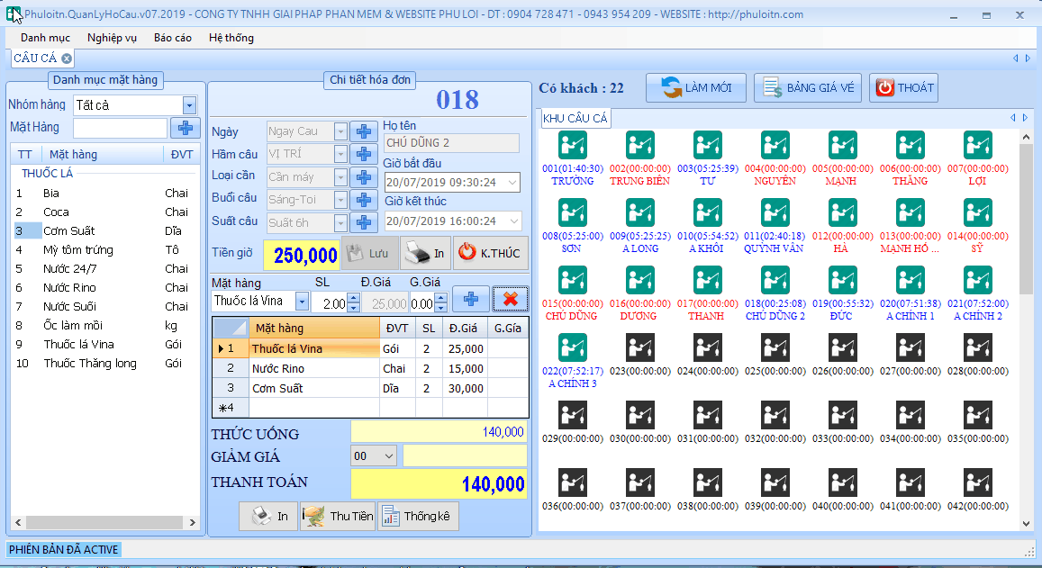The height and width of the screenshot is (568, 1042).
Task: Open the Danh mục menu
Action: click(45, 38)
